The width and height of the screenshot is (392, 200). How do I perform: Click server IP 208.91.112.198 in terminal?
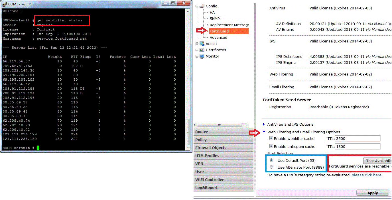(x=19, y=89)
